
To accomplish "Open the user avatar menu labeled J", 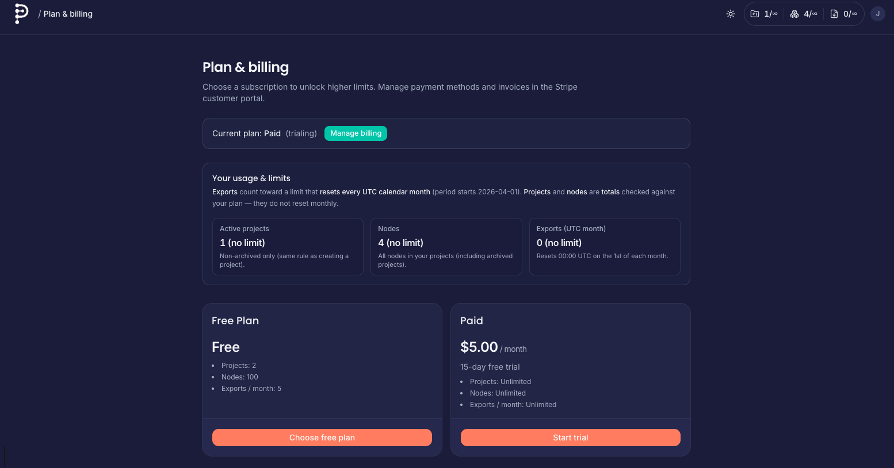I will (x=878, y=14).
